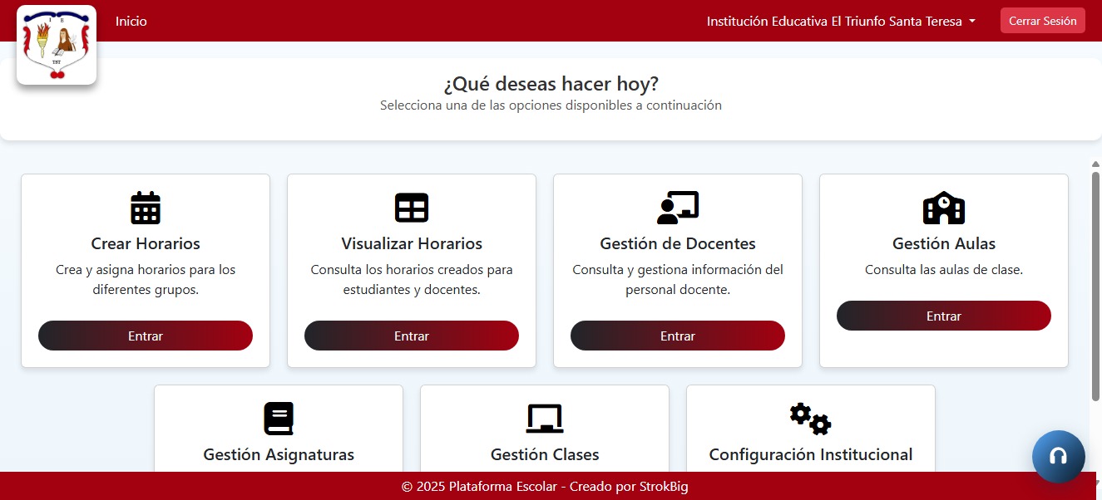
Task: Open the floating support headset button
Action: tap(1058, 456)
